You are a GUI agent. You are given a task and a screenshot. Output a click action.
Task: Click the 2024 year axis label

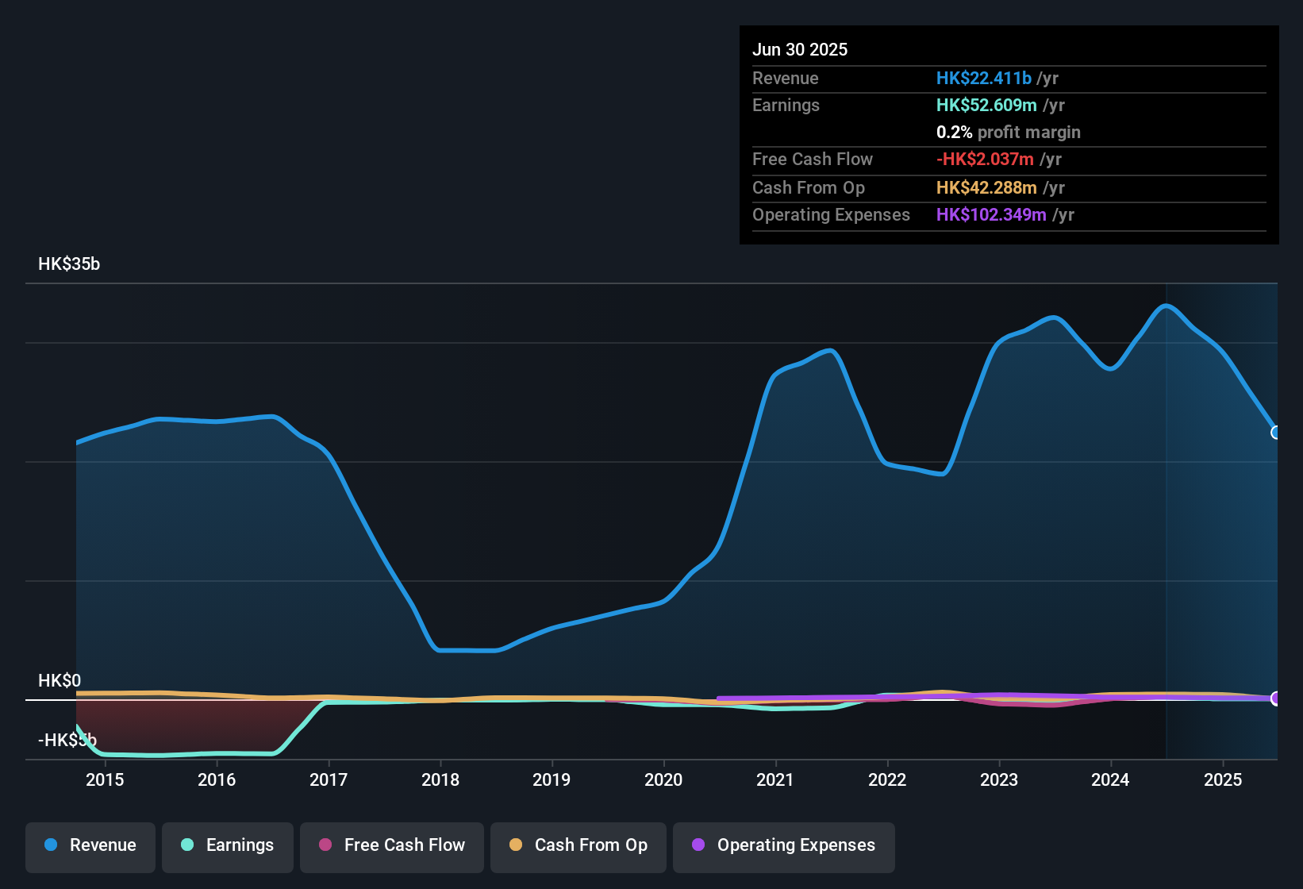pos(1110,779)
